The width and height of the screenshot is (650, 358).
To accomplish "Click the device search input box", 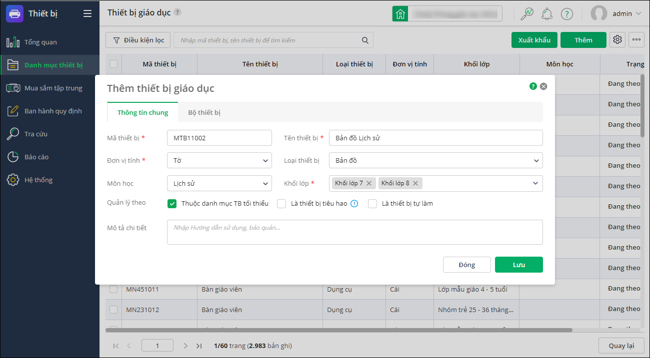I will [x=273, y=40].
